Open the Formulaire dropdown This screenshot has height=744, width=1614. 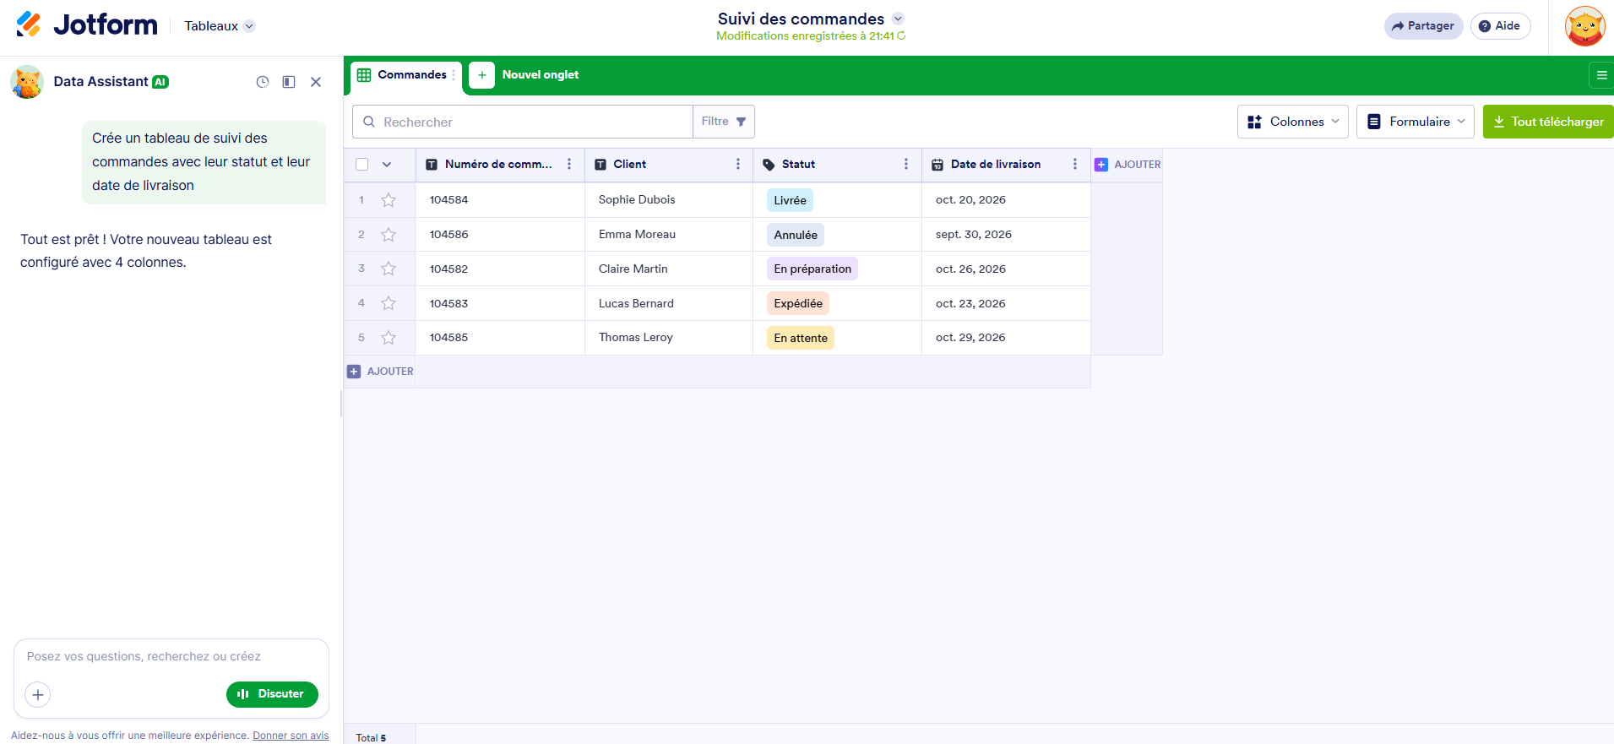[x=1416, y=122]
